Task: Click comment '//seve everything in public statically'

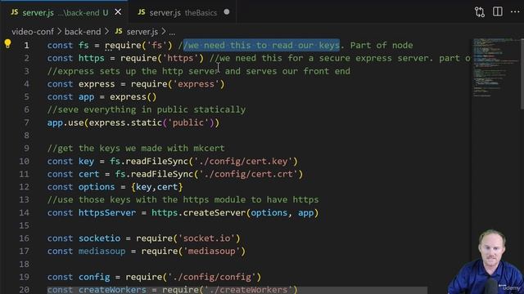Action: [147, 109]
